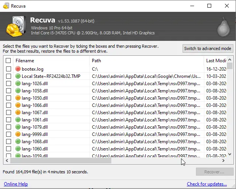Click the 16-12 date for bootex.log
This screenshot has width=236, height=189.
[x=216, y=69]
